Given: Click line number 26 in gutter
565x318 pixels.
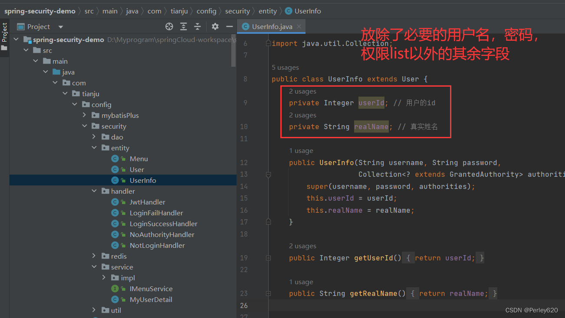Looking at the screenshot, I should coord(243,305).
